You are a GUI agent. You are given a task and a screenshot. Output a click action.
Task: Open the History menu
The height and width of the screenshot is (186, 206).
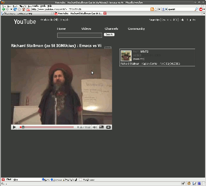(23, 6)
